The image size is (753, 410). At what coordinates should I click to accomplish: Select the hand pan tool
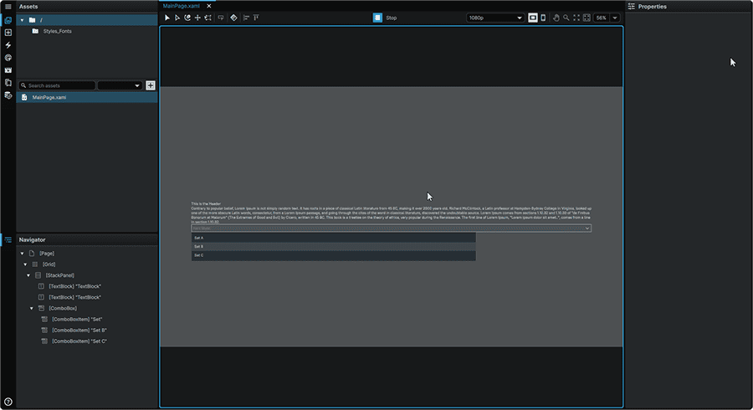click(556, 18)
